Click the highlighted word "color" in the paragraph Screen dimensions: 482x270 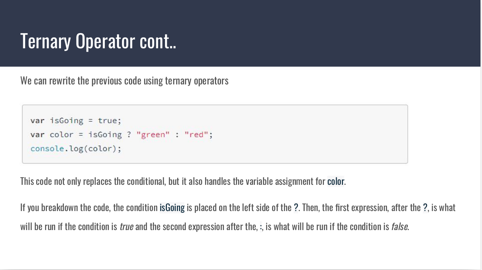335,181
